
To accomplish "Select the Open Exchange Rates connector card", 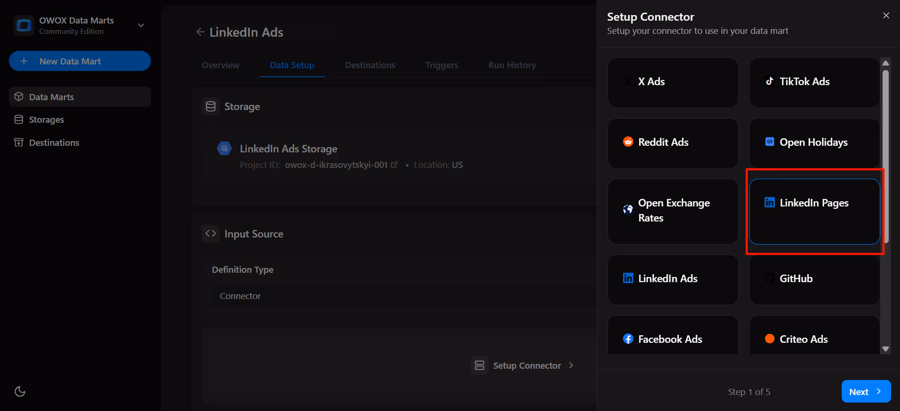I will (x=673, y=212).
